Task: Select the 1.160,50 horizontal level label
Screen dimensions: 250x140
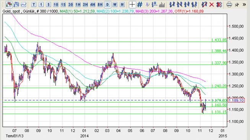Action: point(219,105)
